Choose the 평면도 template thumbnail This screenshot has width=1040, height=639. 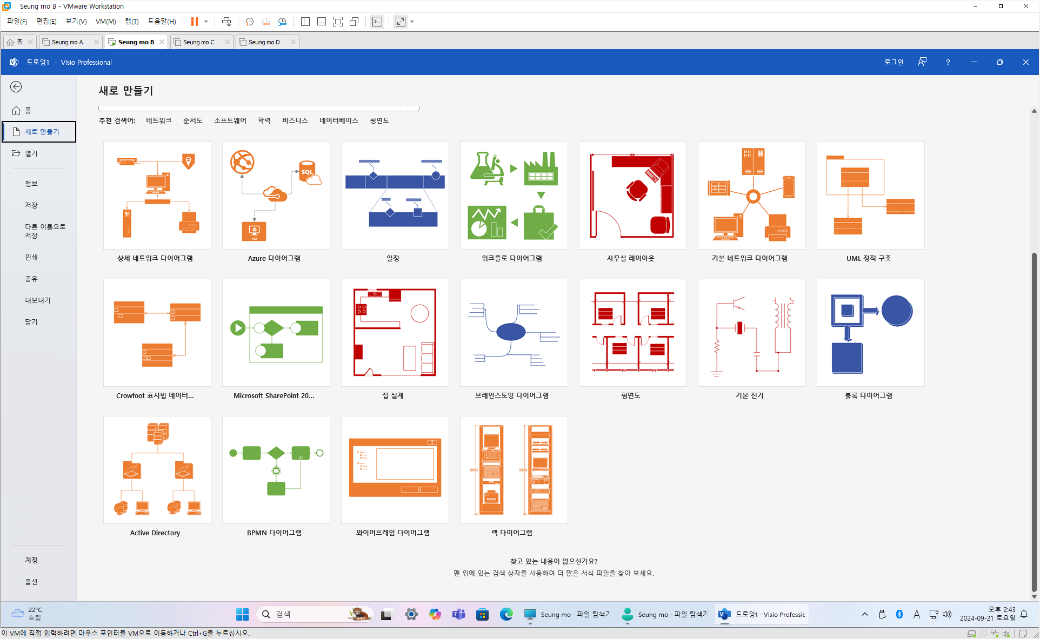click(632, 333)
